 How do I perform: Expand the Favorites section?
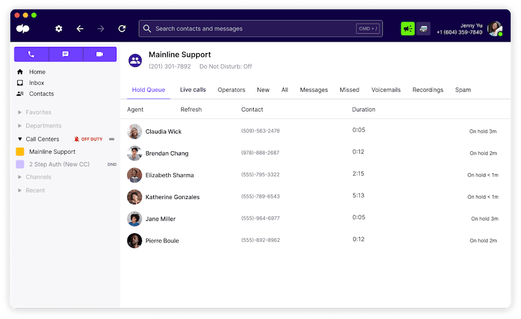click(20, 112)
